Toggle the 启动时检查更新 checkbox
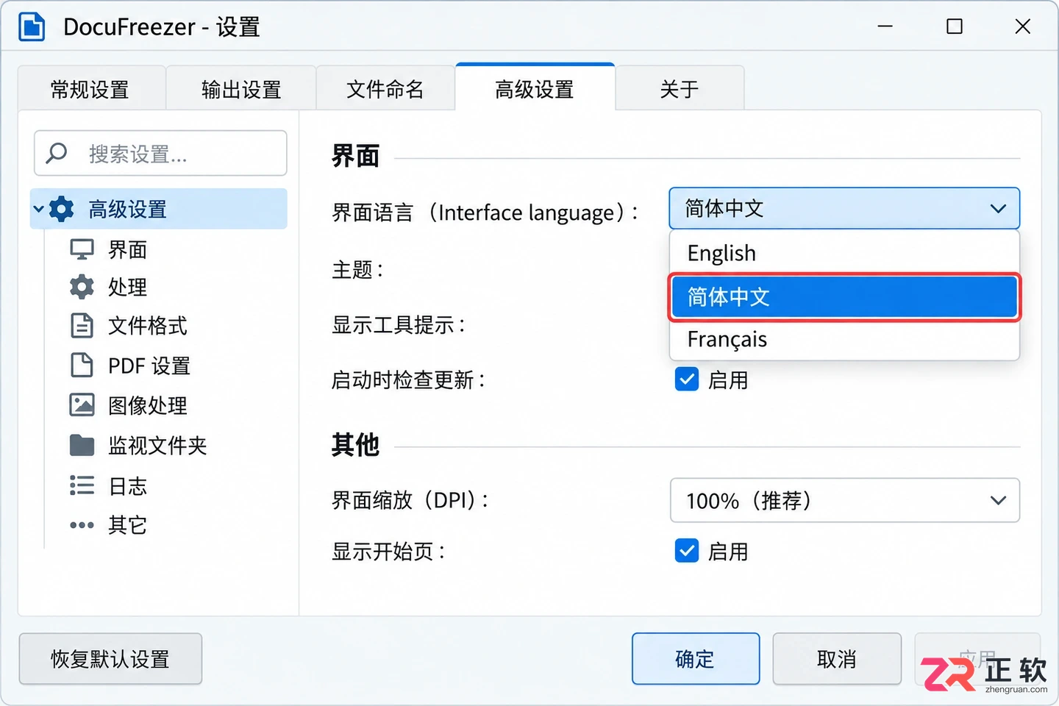The width and height of the screenshot is (1059, 706). pos(687,379)
